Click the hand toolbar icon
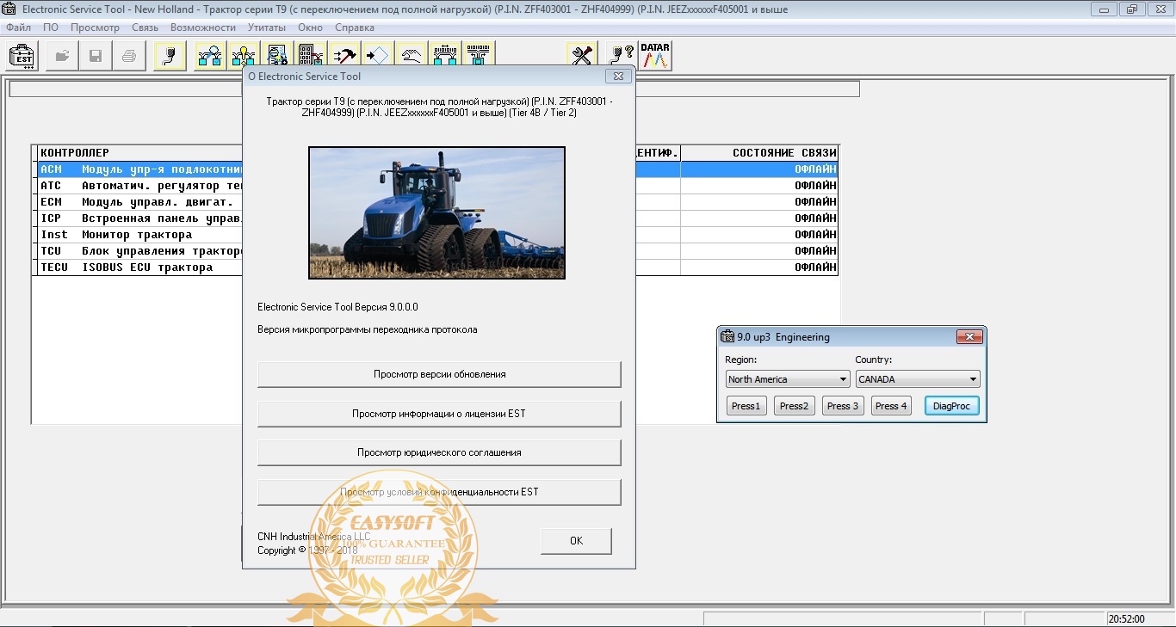Image resolution: width=1176 pixels, height=627 pixels. click(412, 56)
